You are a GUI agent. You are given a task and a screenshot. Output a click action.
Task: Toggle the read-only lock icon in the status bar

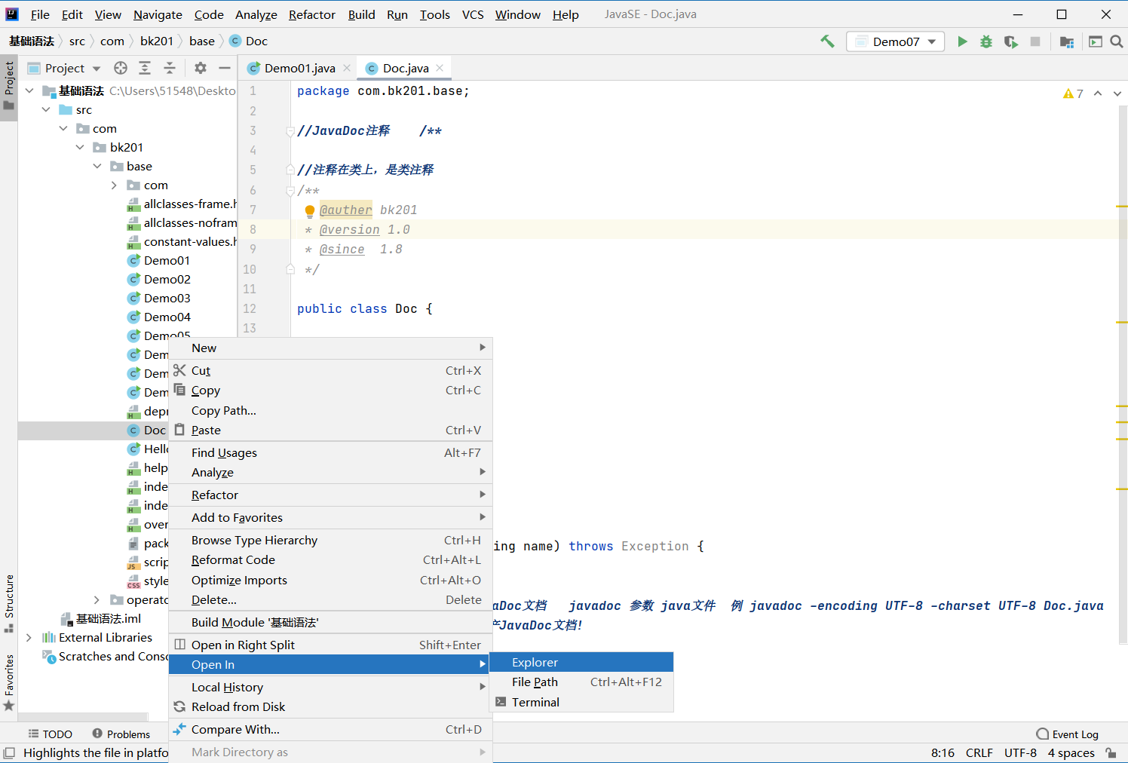(x=1111, y=752)
